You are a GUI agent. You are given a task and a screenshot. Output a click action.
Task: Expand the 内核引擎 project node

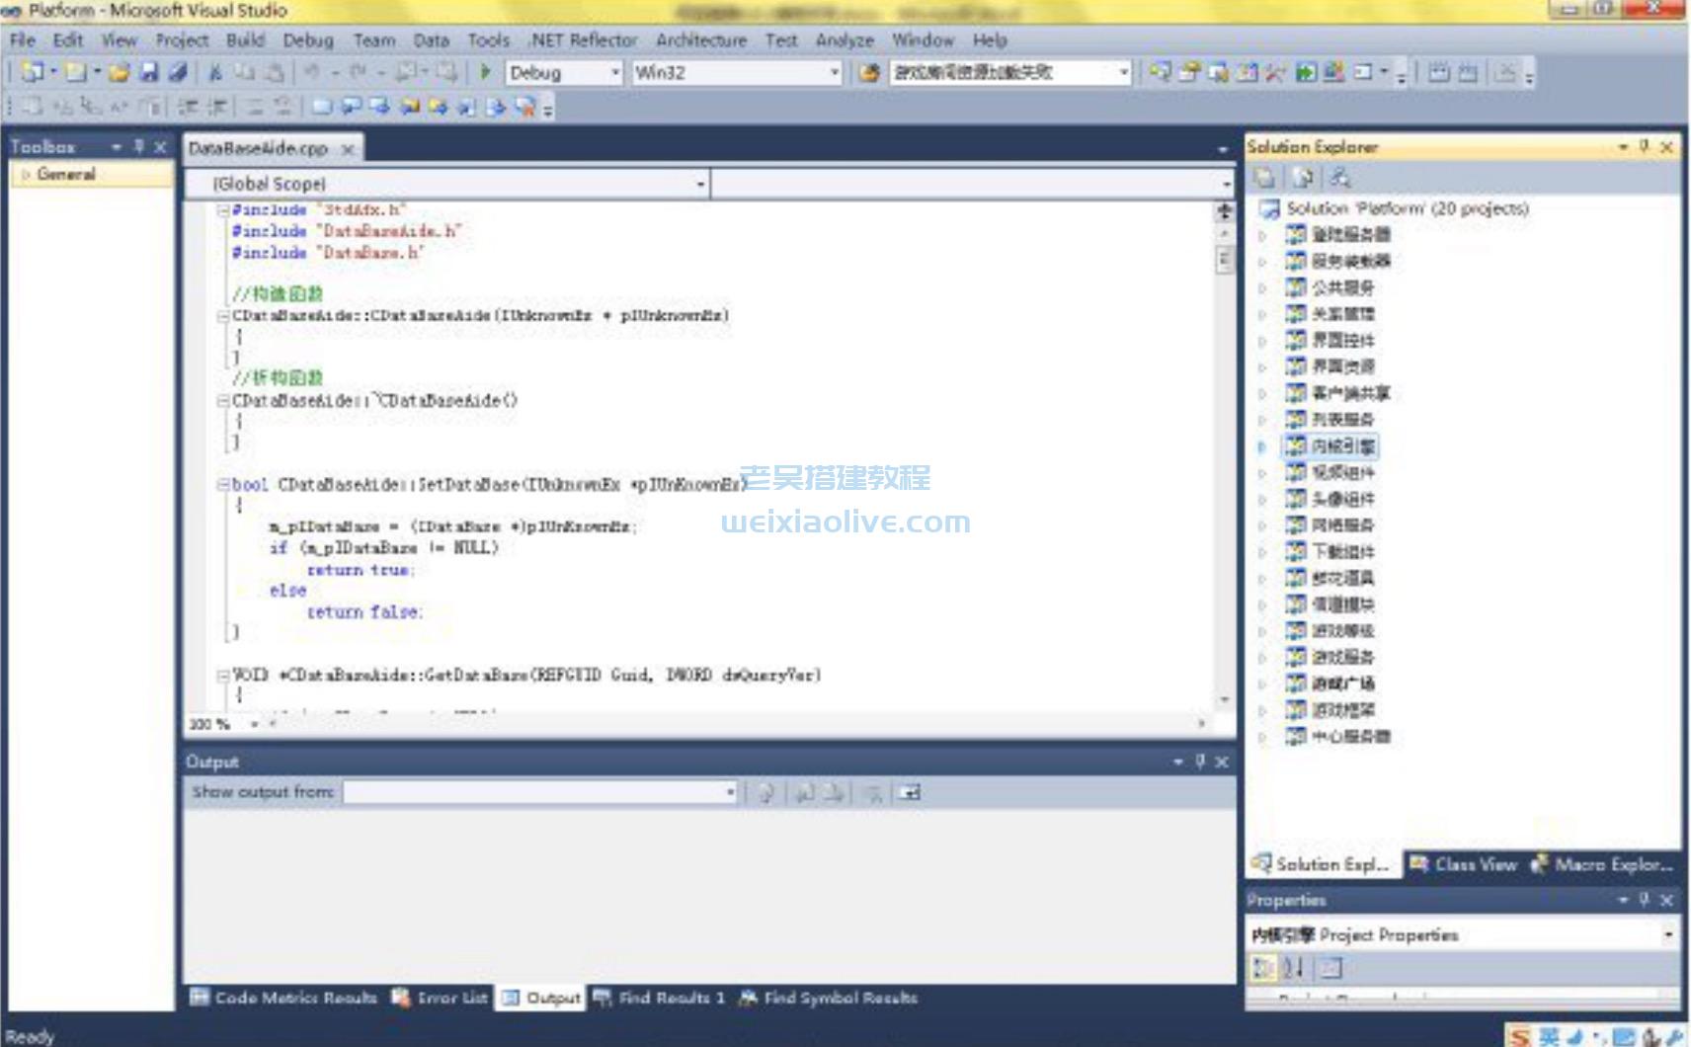point(1261,446)
